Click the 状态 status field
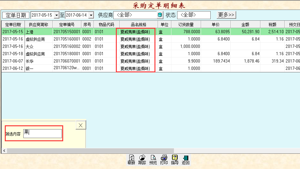 [x=194, y=15]
